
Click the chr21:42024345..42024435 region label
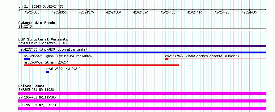tap(41, 6)
